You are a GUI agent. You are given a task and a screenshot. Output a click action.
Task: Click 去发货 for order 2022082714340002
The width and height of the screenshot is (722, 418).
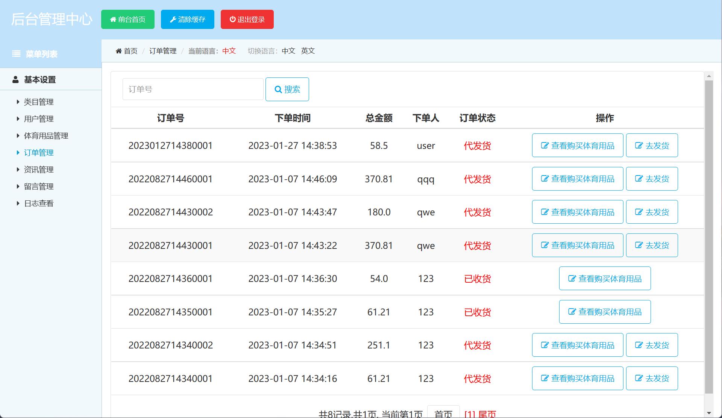(652, 345)
